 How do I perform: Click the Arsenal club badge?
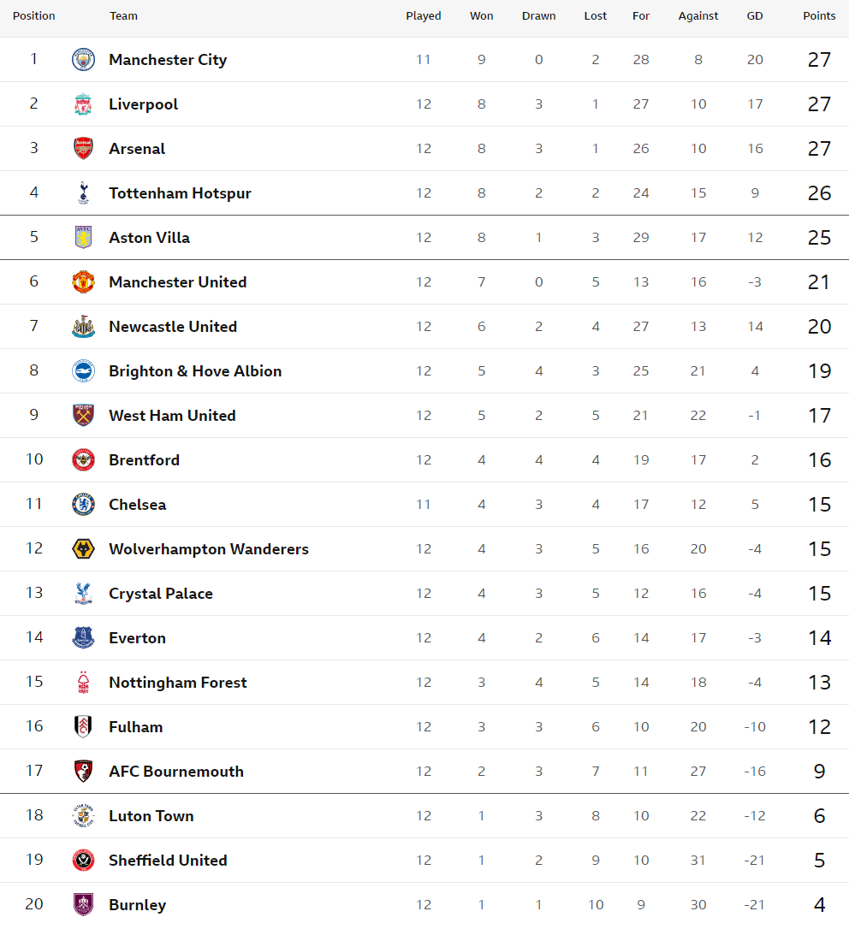coord(83,149)
